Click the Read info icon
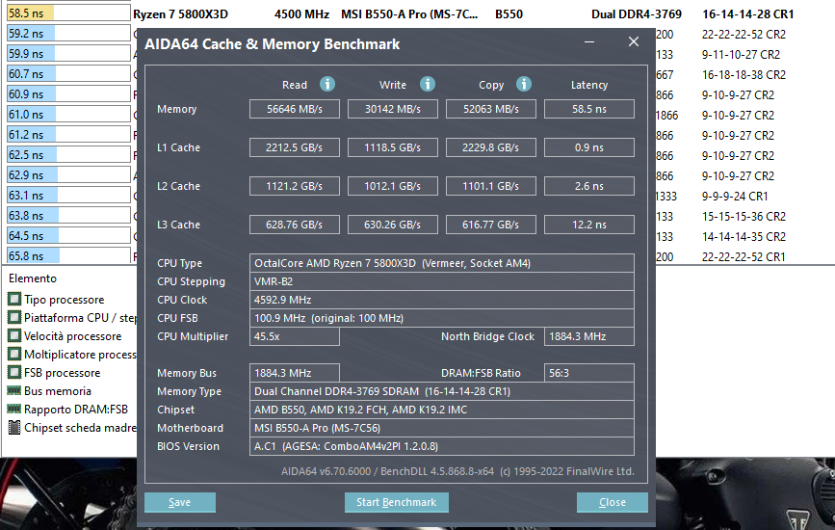Screen dimensions: 835x530 click(327, 84)
